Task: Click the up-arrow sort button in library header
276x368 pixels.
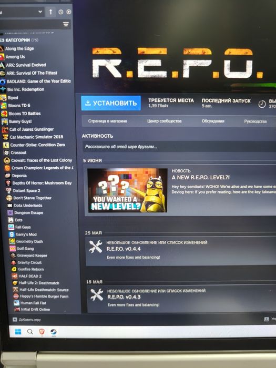Action: tap(50, 12)
